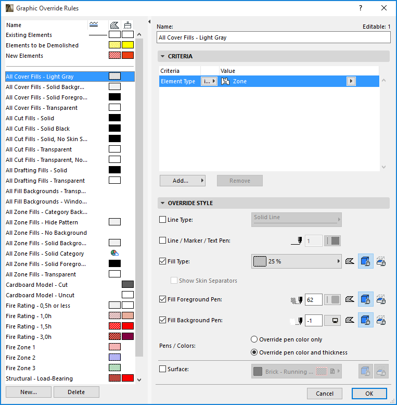This screenshot has width=397, height=405.
Task: Open the criteria operator dropdown next to Element Type
Action: [x=209, y=81]
